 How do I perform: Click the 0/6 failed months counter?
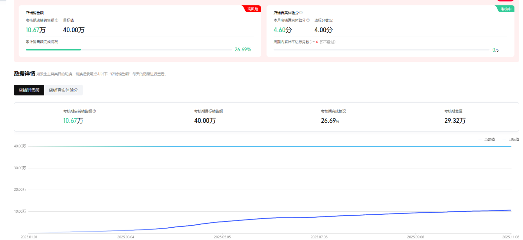495,50
